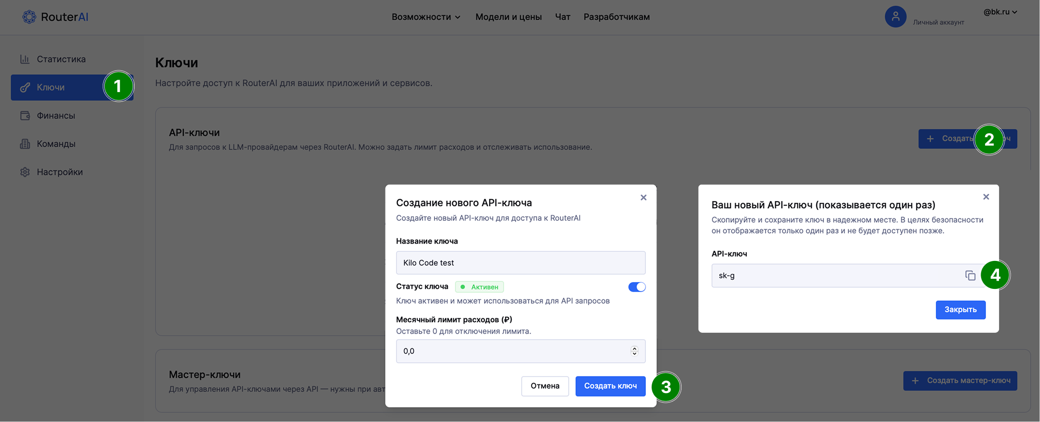Copy the API key with copy icon

coord(970,275)
